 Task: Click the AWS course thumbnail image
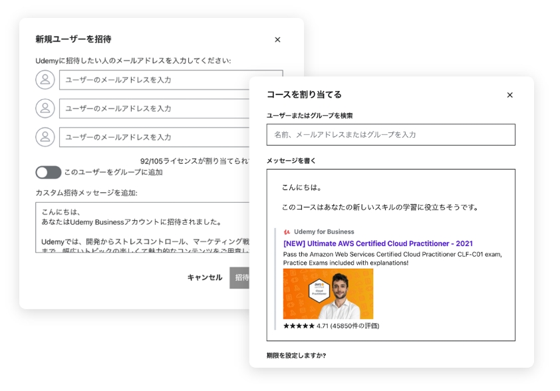click(x=328, y=294)
